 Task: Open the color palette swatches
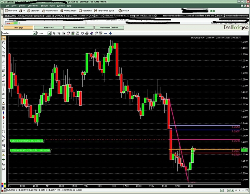pyautogui.click(x=4, y=187)
